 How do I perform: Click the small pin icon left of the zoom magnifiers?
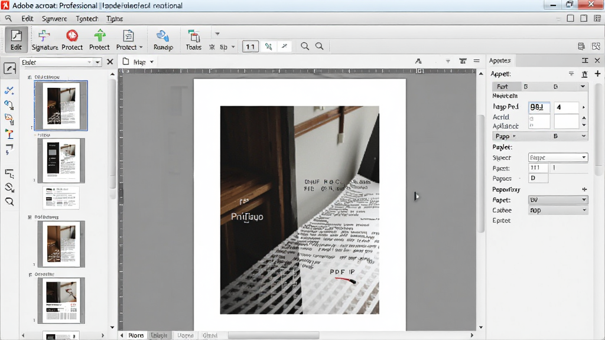(284, 46)
